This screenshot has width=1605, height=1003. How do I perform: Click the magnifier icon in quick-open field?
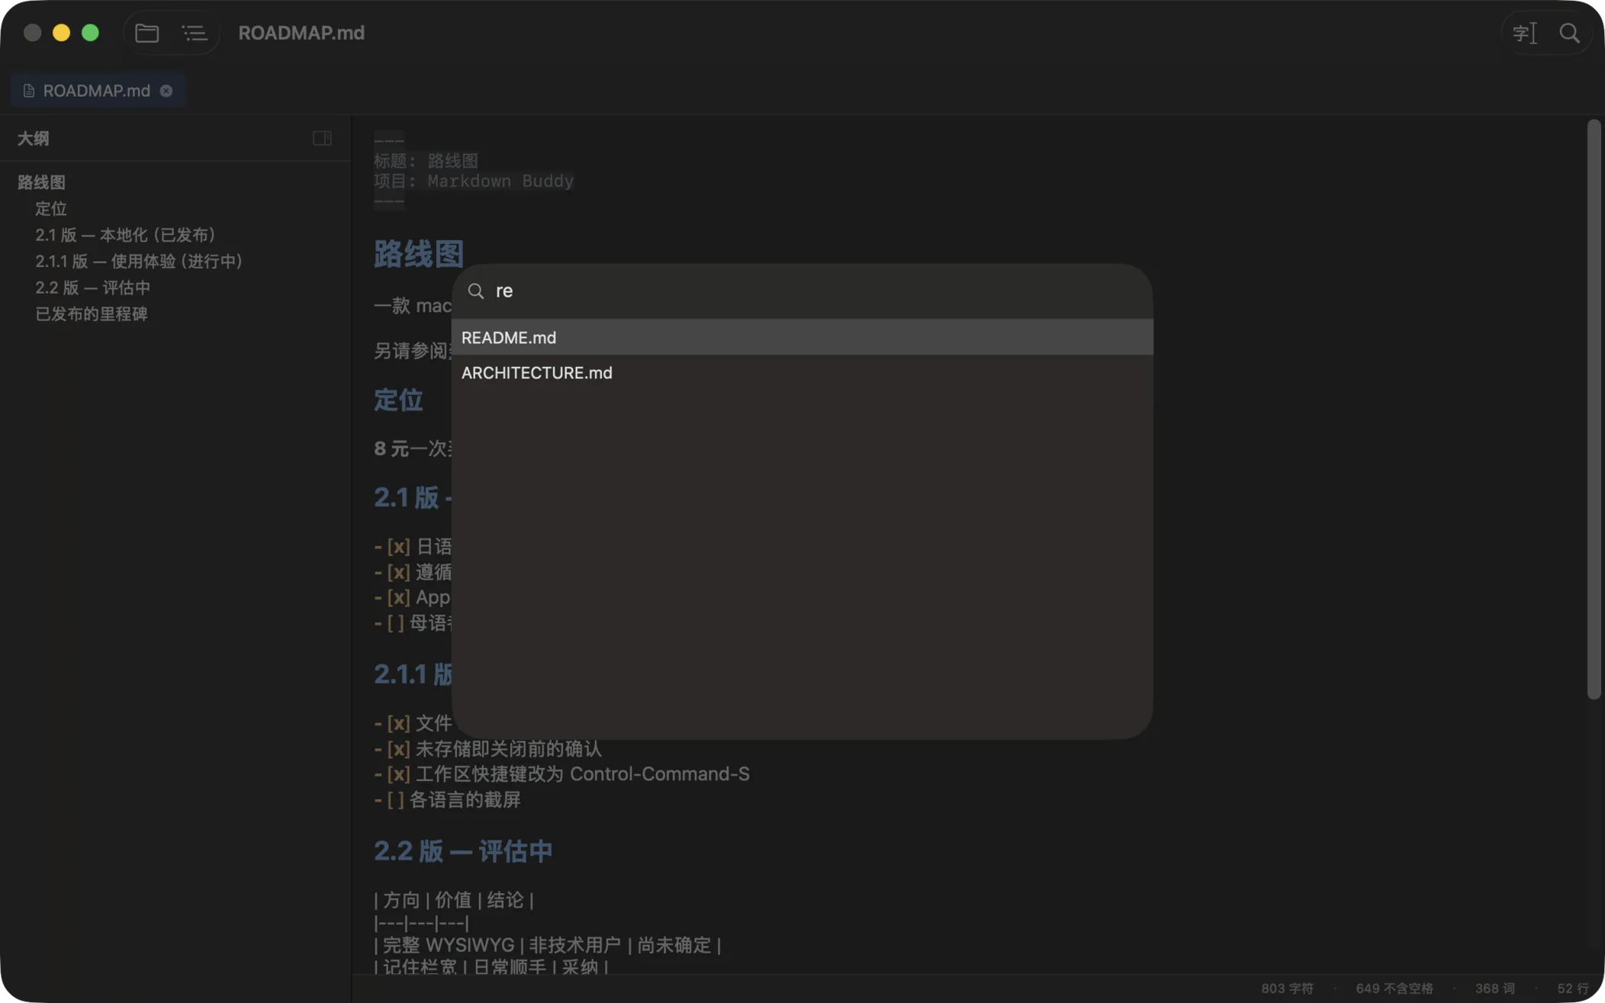476,291
